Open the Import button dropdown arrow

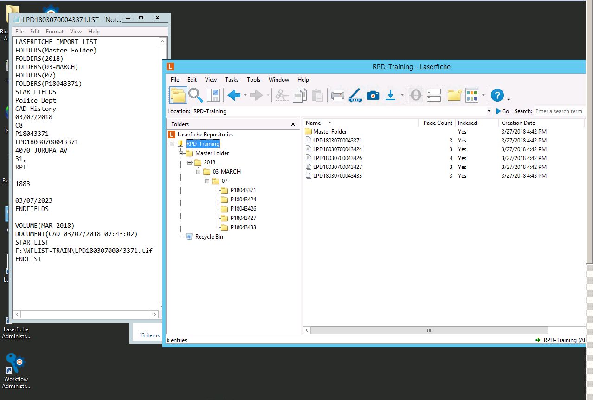tap(401, 96)
